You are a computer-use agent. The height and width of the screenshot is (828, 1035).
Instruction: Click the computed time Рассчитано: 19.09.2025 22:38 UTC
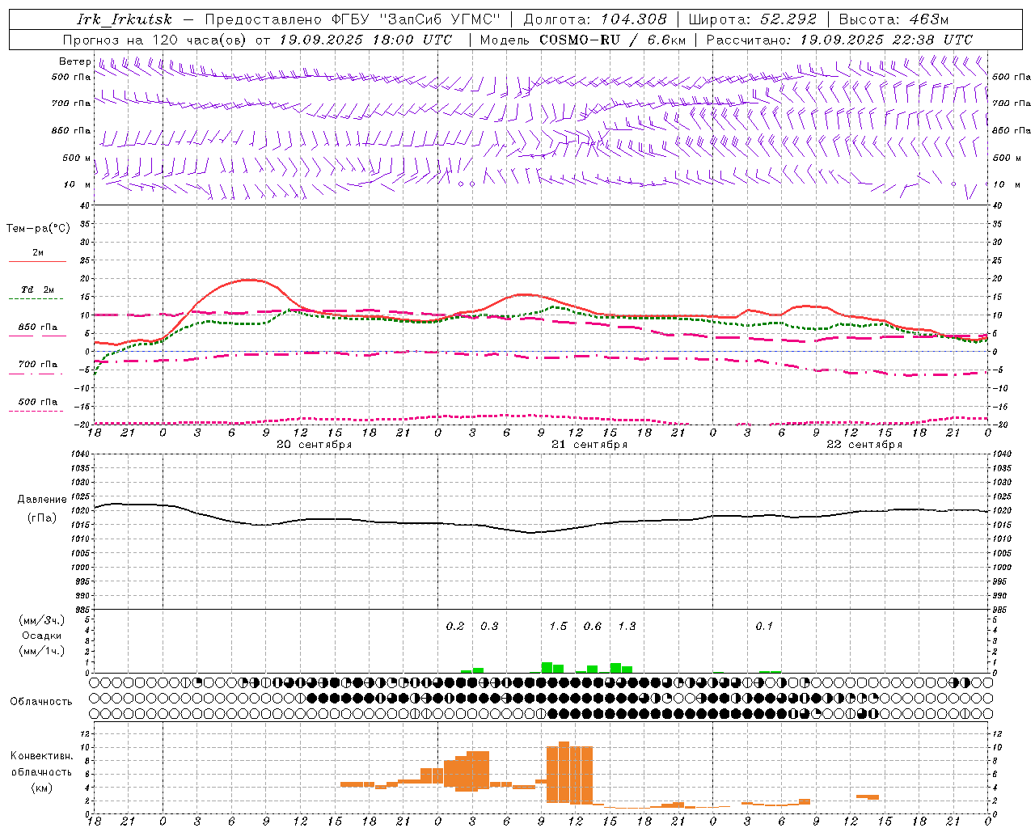click(x=839, y=40)
